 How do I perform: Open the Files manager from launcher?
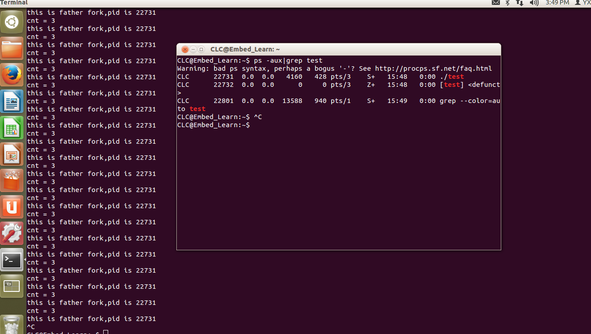[x=12, y=48]
